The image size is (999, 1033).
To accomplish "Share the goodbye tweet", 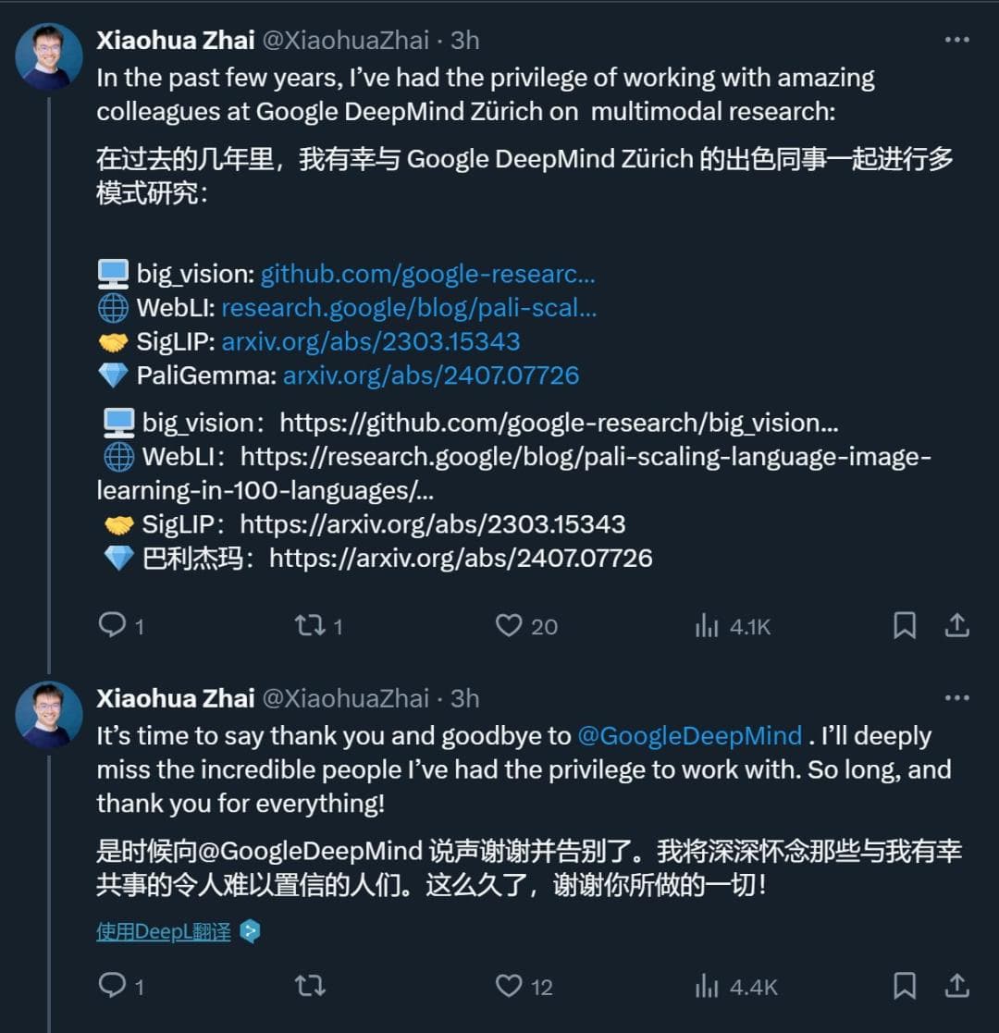I will (x=956, y=986).
